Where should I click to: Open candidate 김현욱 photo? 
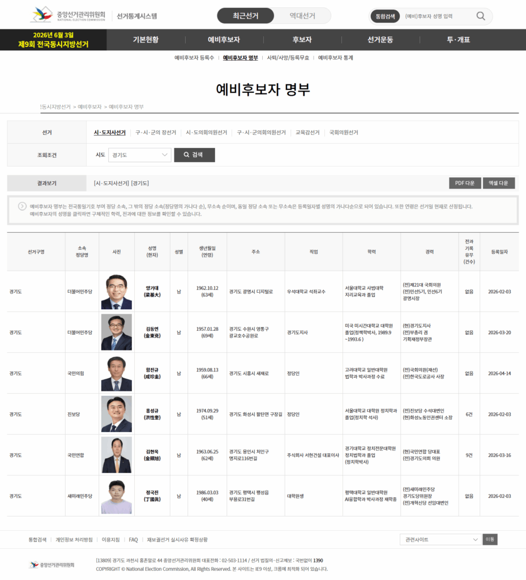117,455
